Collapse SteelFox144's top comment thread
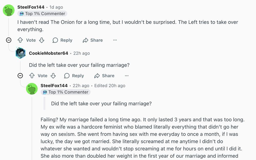The image size is (256, 160). 9,40
